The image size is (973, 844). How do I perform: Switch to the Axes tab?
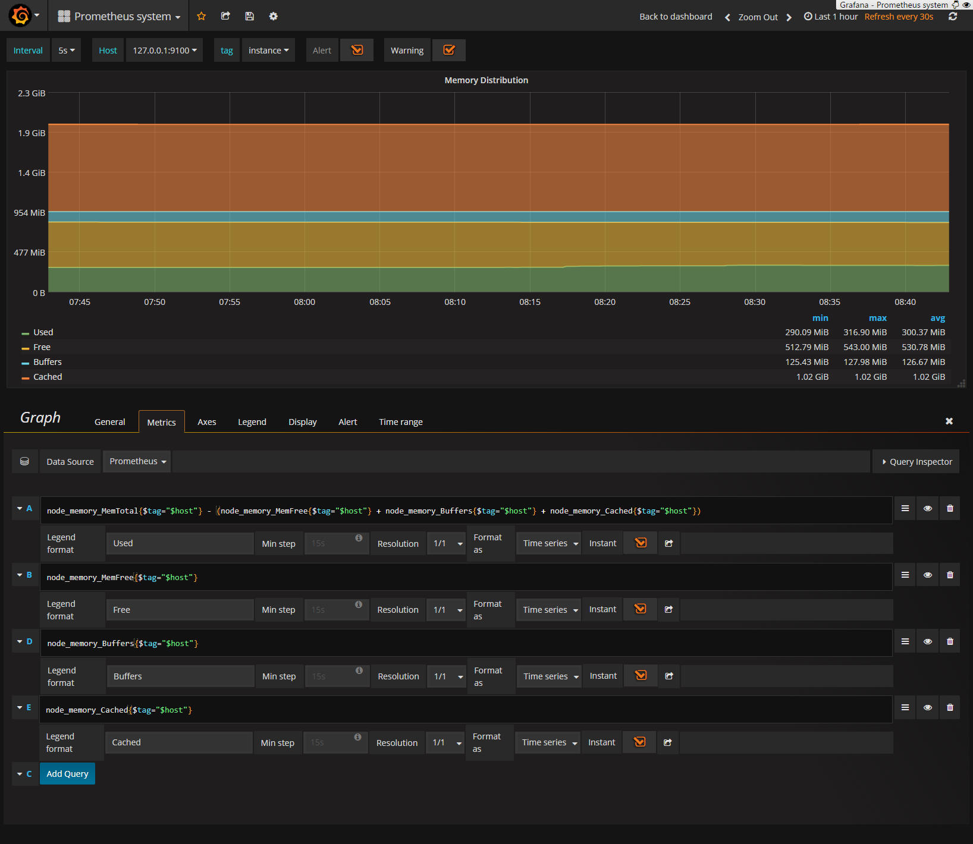pos(207,422)
